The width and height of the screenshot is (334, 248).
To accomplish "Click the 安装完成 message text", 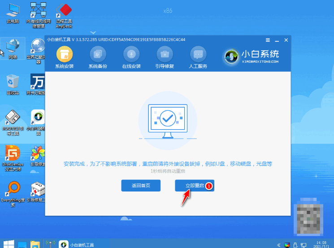I will click(x=168, y=164).
